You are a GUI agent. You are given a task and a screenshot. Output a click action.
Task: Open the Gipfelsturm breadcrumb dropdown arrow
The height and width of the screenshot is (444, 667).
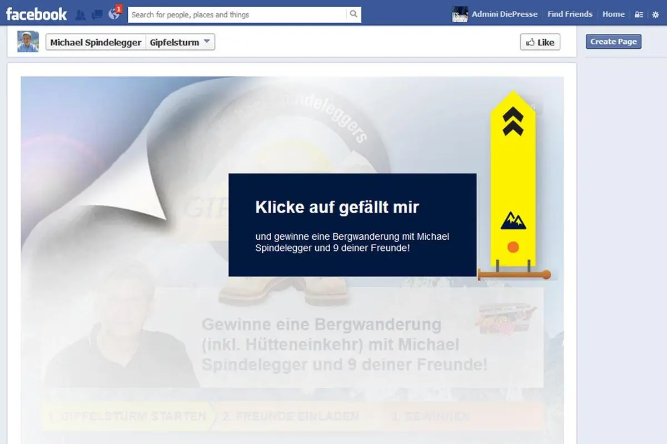206,42
